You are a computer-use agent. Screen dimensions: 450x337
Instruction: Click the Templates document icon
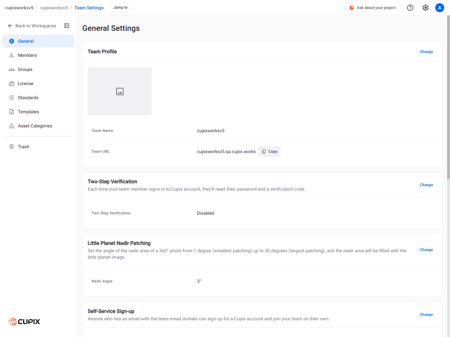(x=12, y=112)
